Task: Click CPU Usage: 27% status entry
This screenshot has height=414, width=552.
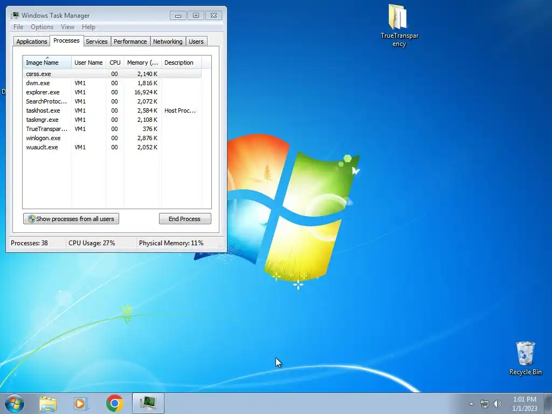Action: click(92, 243)
